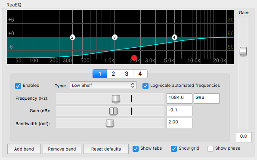Toggle the Enabled checkbox
Image resolution: width=257 pixels, height=160 pixels.
18,86
